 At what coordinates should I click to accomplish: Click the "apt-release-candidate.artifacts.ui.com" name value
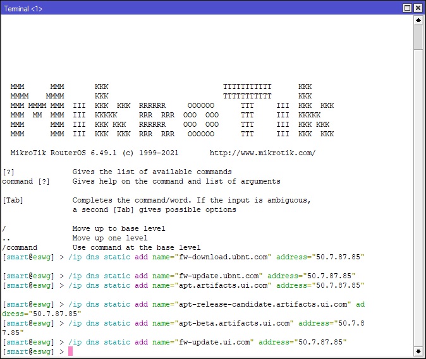tap(262, 305)
